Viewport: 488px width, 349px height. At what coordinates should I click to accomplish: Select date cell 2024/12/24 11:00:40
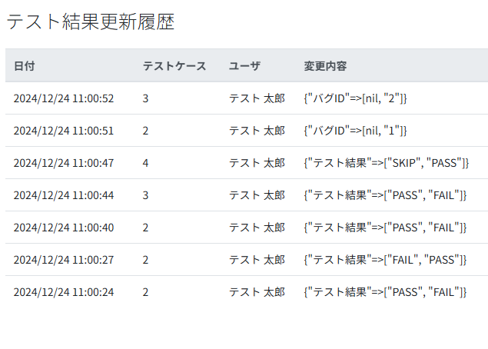64,228
